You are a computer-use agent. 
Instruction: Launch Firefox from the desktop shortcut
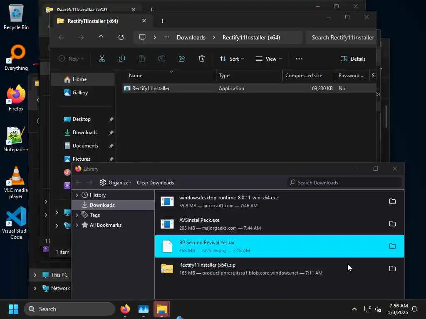(x=16, y=98)
